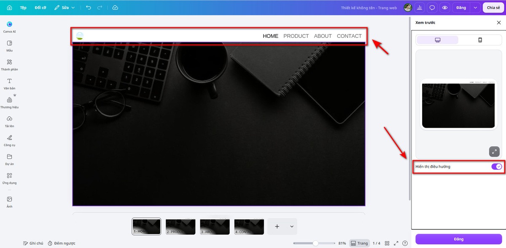Click the Chia sẻ share button
506x248 pixels.
(x=493, y=8)
